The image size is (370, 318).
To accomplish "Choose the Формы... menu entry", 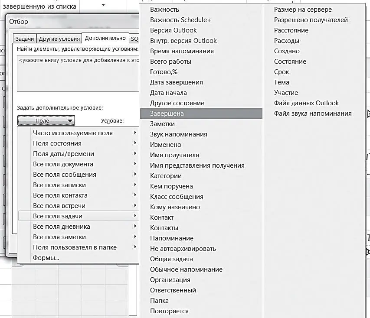I will (x=79, y=257).
